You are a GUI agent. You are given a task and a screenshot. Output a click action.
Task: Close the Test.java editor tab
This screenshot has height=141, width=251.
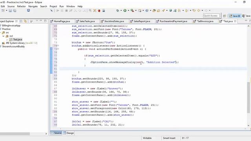[x=235, y=21]
